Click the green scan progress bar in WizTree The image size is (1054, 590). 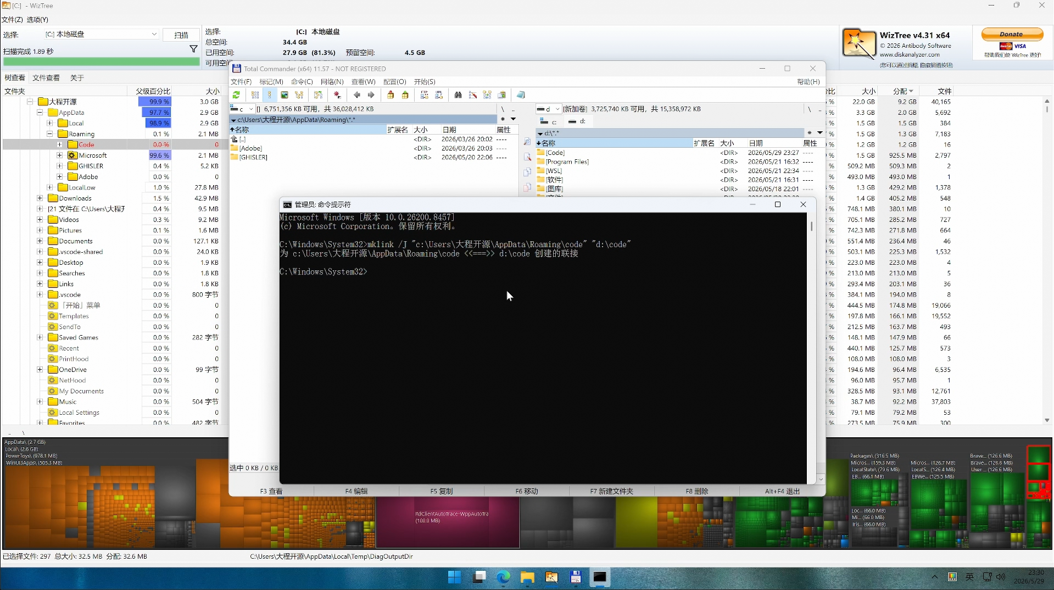101,62
